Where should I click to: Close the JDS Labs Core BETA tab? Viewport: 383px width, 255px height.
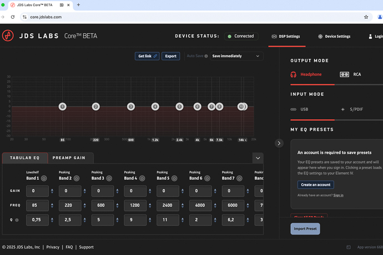point(68,5)
